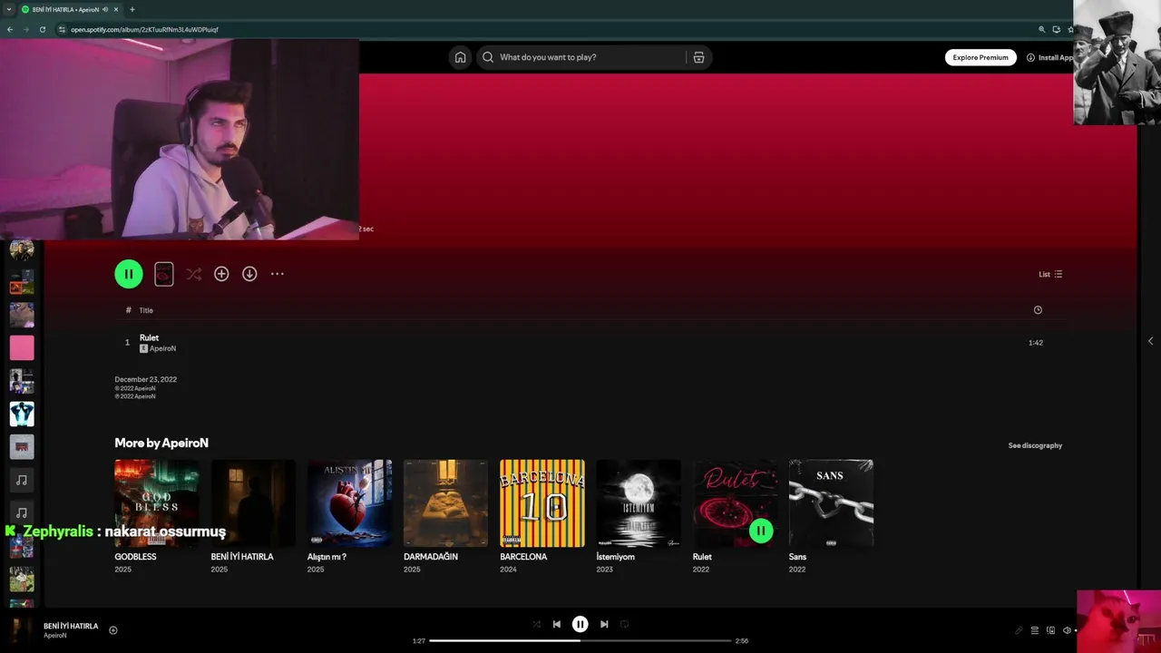Click the now playing BENİ İYİ HATIRLA title
1161x653 pixels.
click(71, 626)
